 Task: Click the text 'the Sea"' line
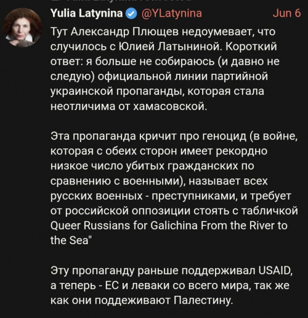(70, 240)
